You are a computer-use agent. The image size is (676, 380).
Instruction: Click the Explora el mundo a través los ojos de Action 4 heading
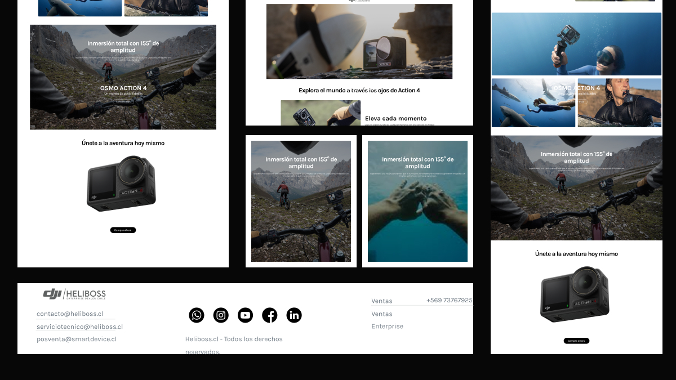pyautogui.click(x=359, y=90)
